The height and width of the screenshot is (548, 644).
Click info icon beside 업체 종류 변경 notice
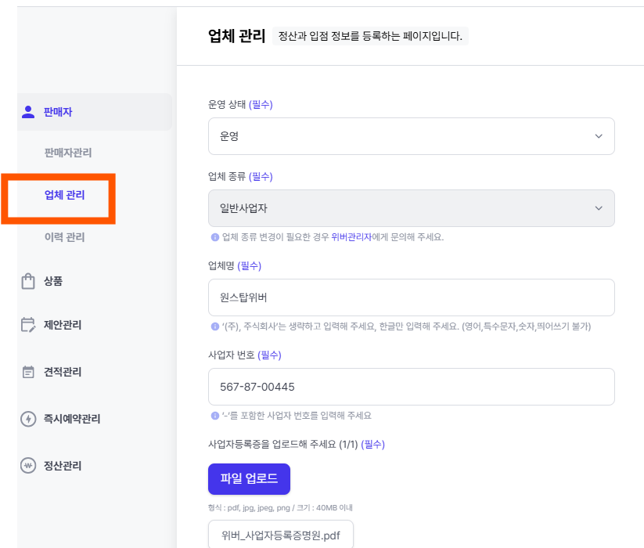(214, 237)
